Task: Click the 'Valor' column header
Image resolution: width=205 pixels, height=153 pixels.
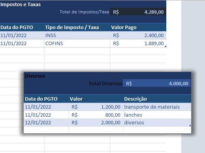Action: click(76, 99)
